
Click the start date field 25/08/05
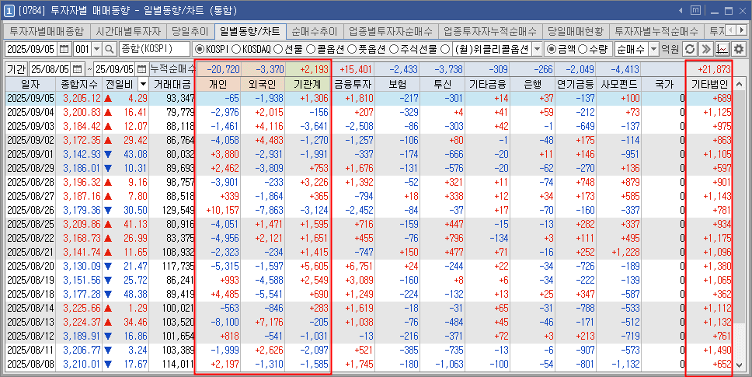pos(50,69)
